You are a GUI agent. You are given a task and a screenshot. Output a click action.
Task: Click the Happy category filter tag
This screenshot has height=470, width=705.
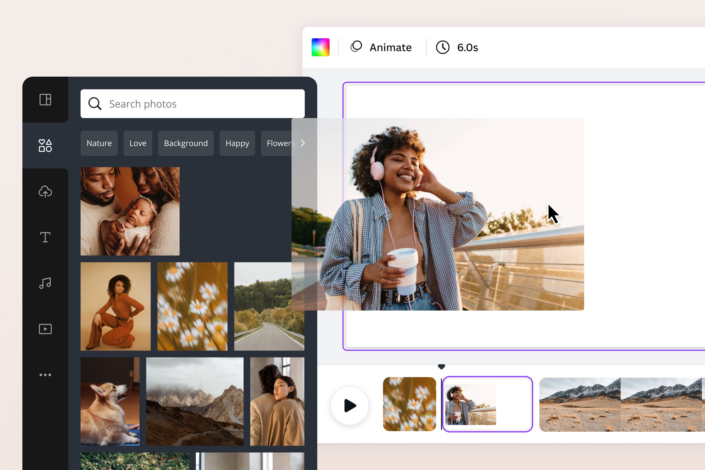[237, 143]
